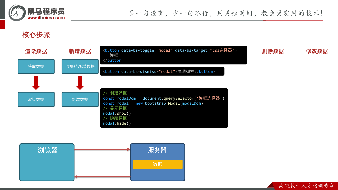Select the 浏览器 box
The width and height of the screenshot is (338, 190).
pyautogui.click(x=47, y=162)
